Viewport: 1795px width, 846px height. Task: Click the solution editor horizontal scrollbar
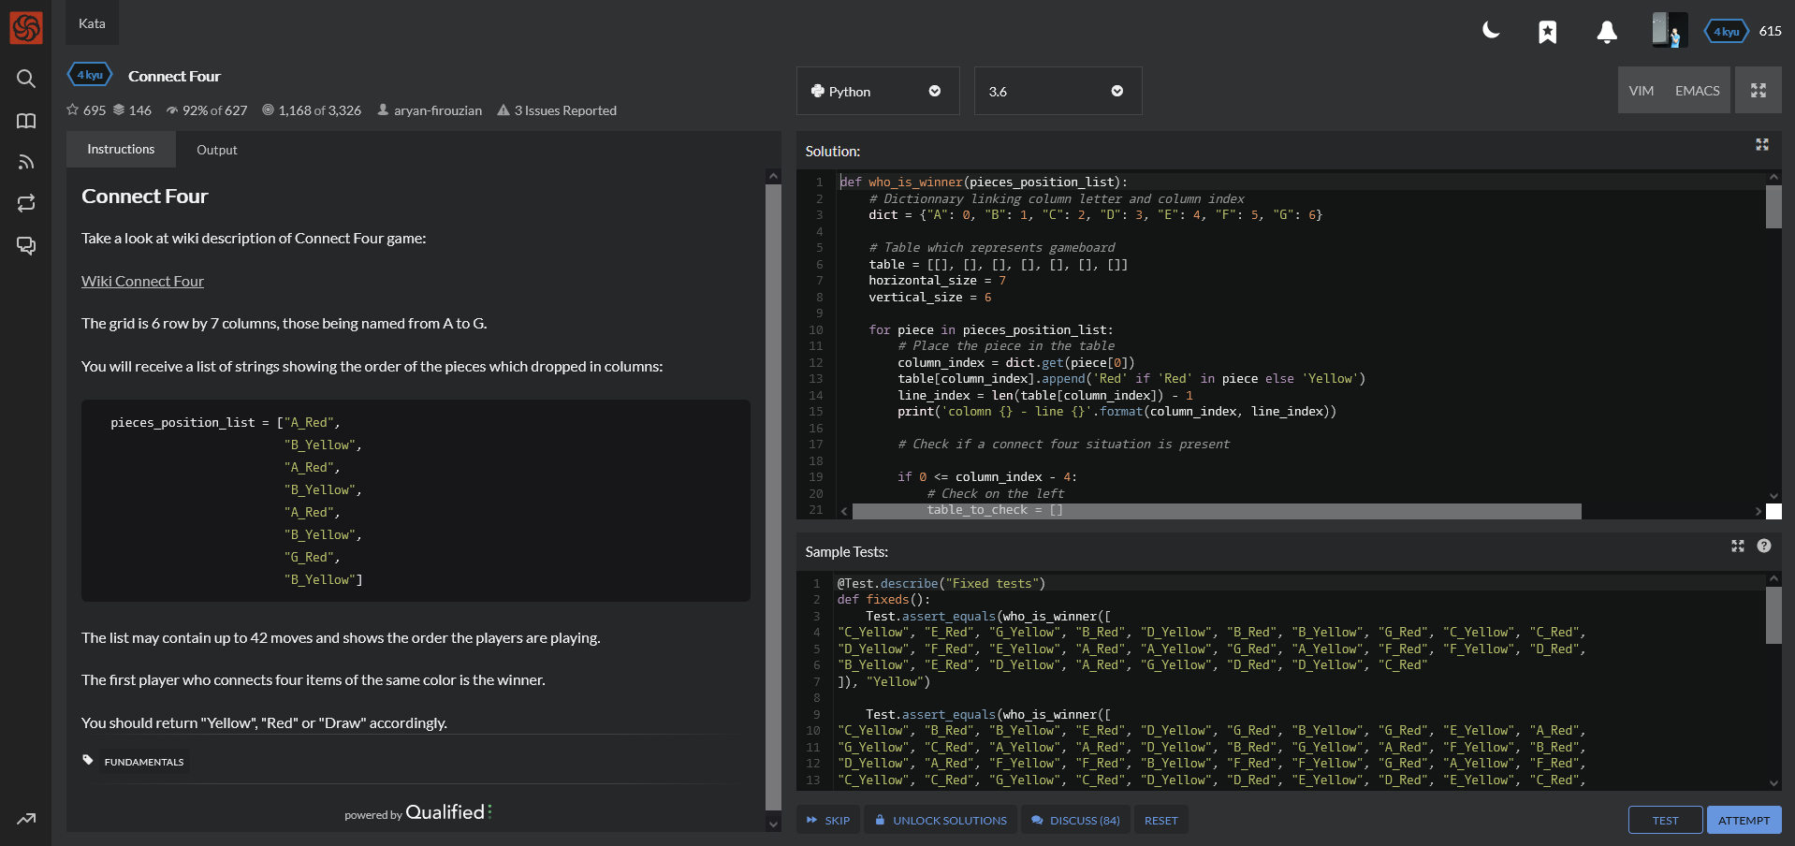click(1217, 511)
